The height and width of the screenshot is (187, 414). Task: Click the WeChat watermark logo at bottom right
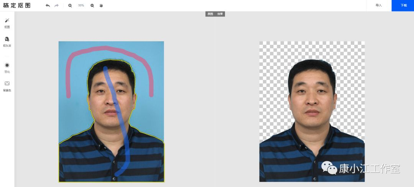329,167
